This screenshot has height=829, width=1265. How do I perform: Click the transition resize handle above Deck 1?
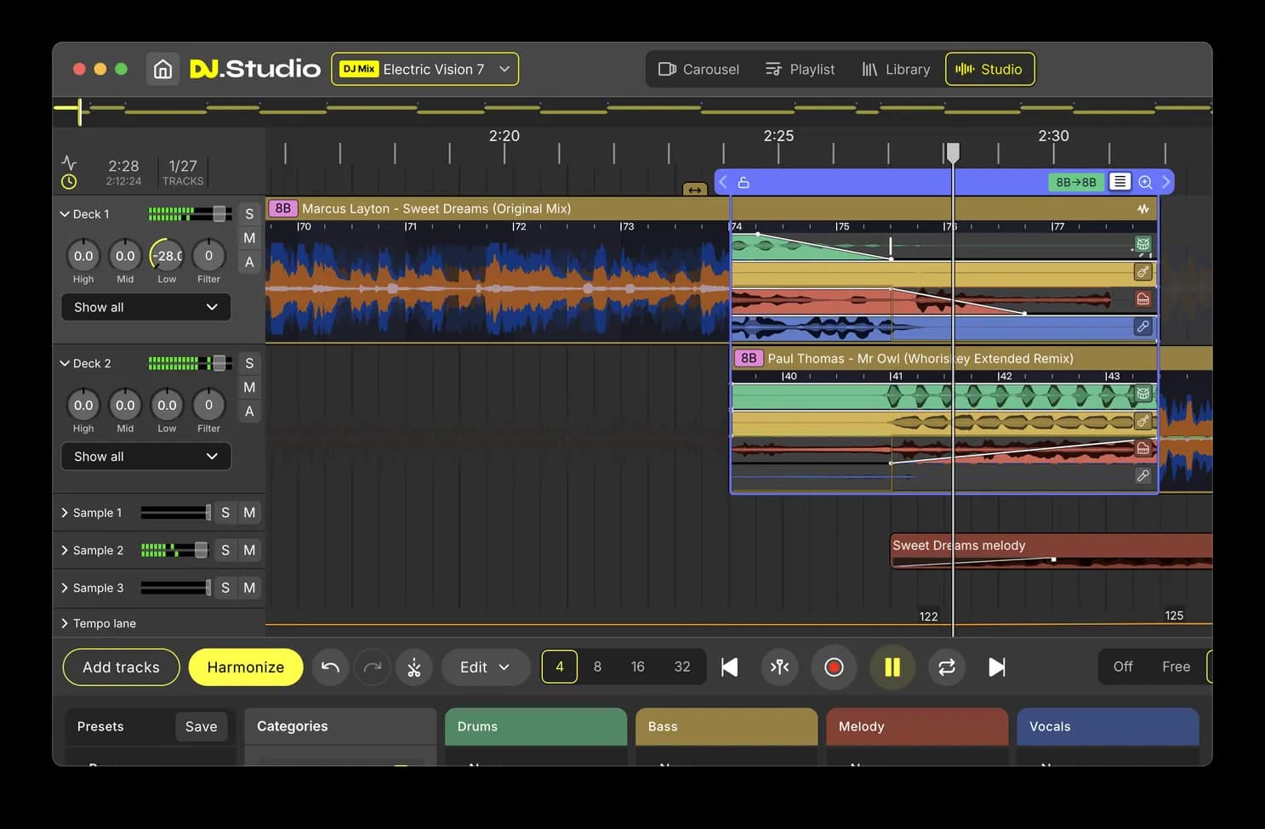click(x=695, y=189)
